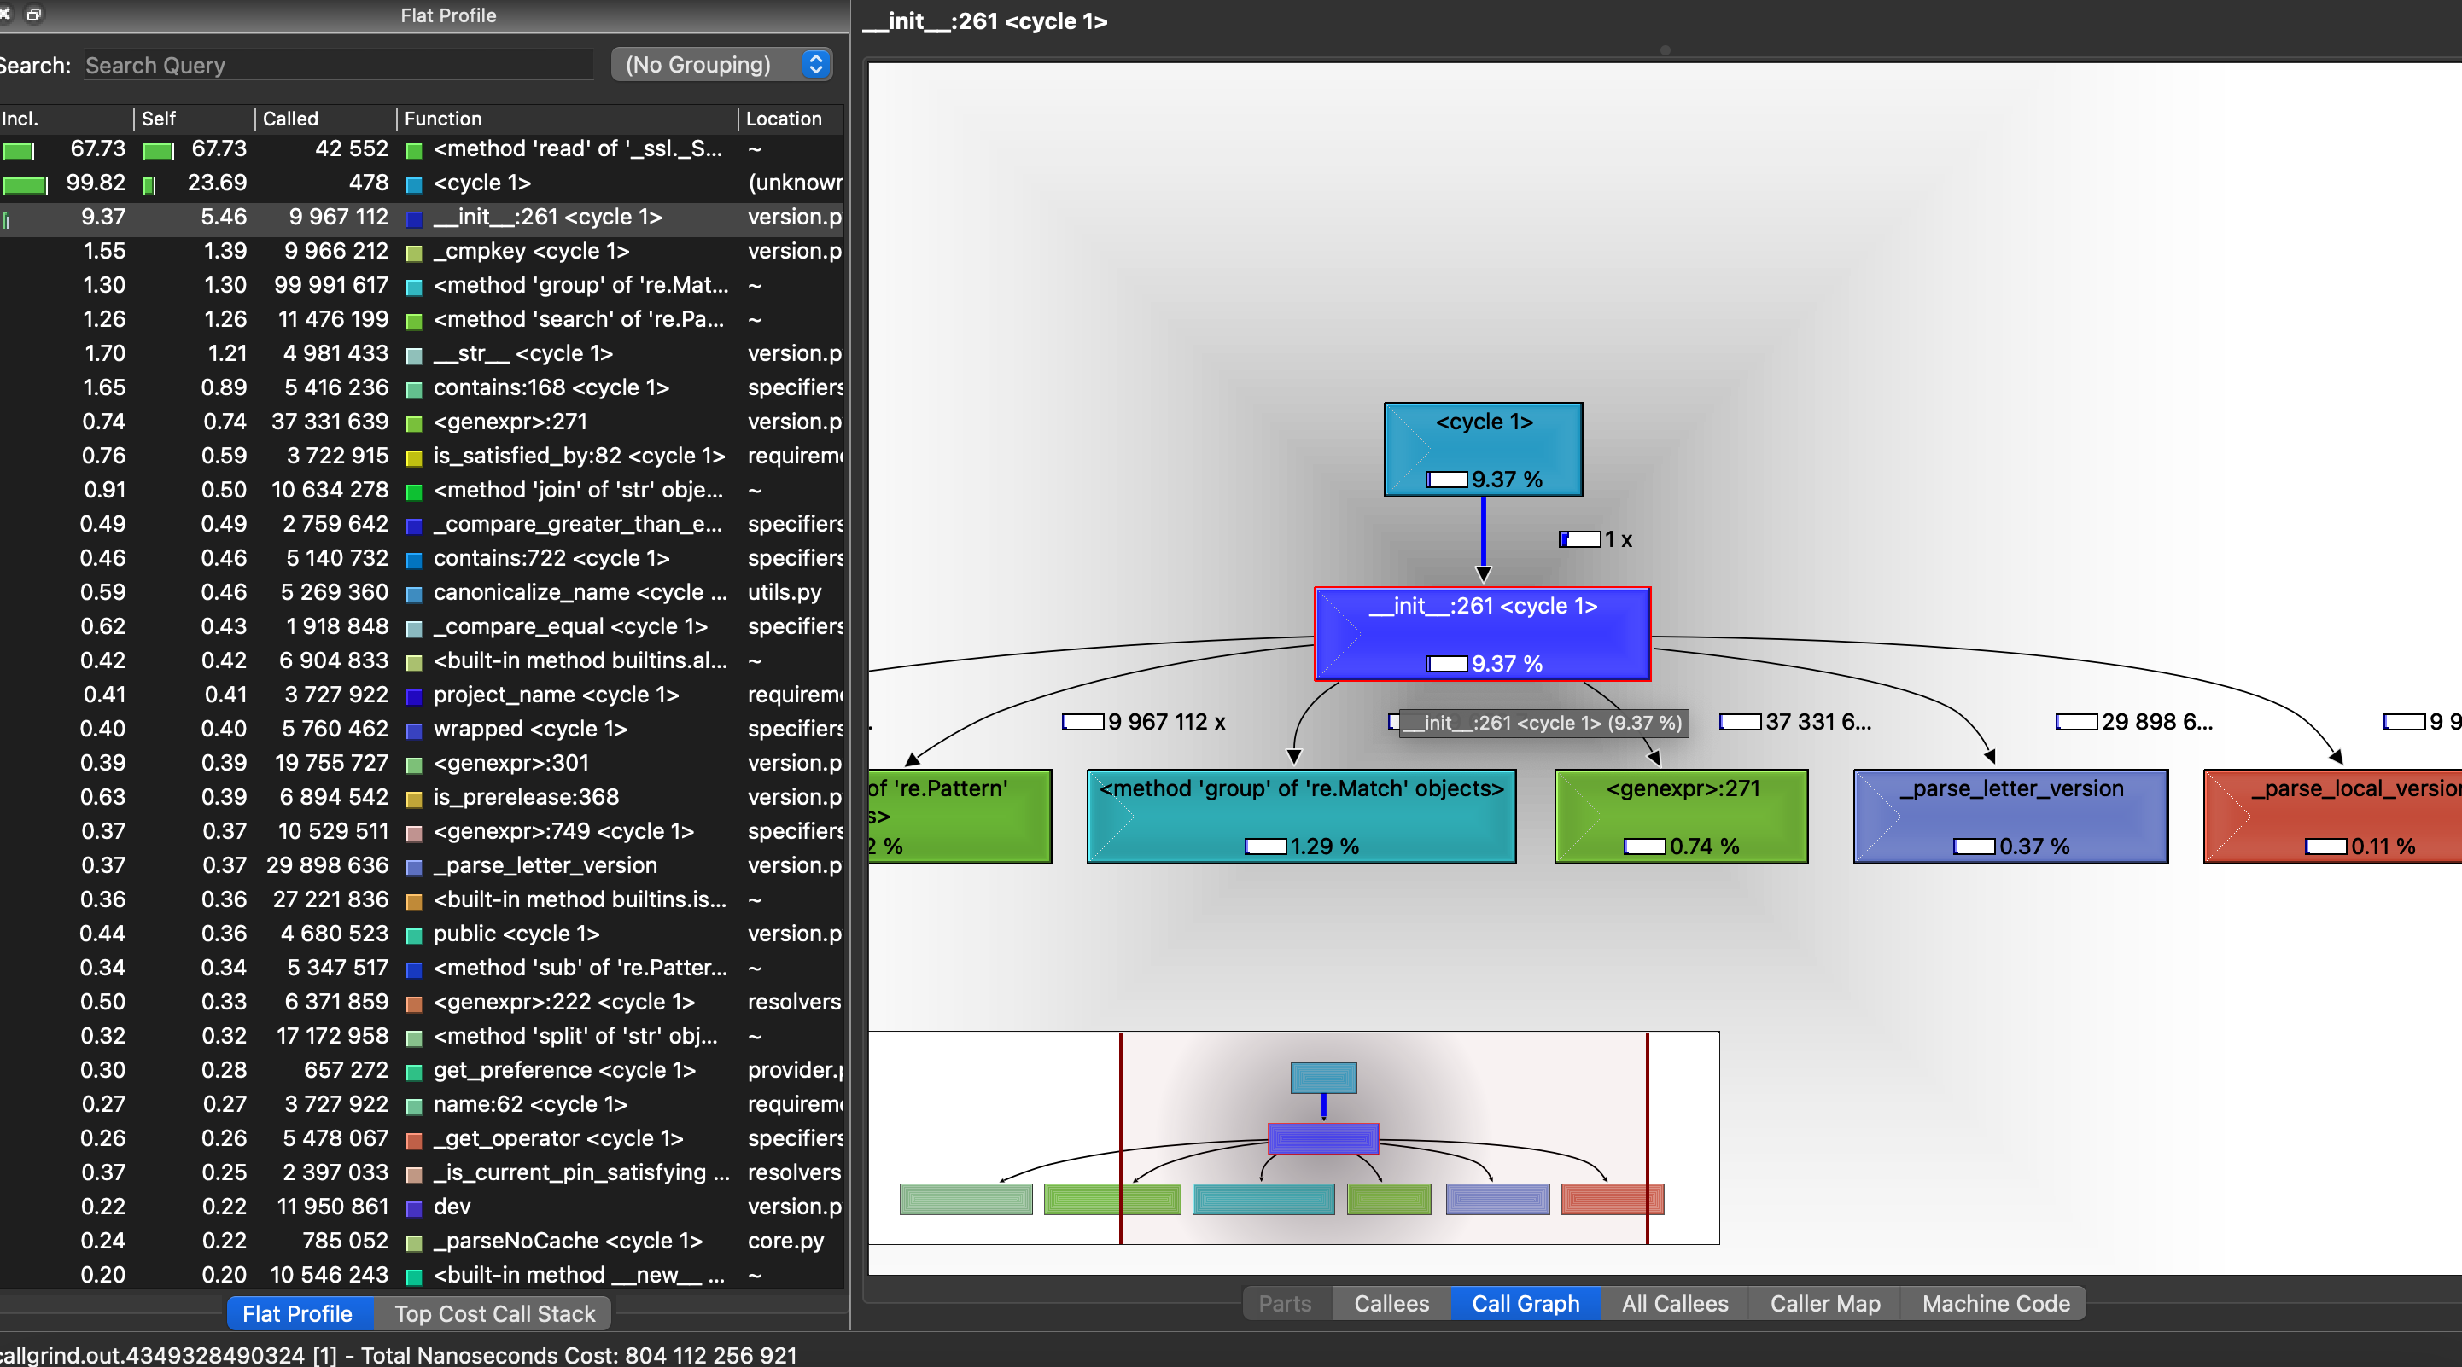Switch to the Flat Profile tab
Image resolution: width=2462 pixels, height=1367 pixels.
click(298, 1313)
